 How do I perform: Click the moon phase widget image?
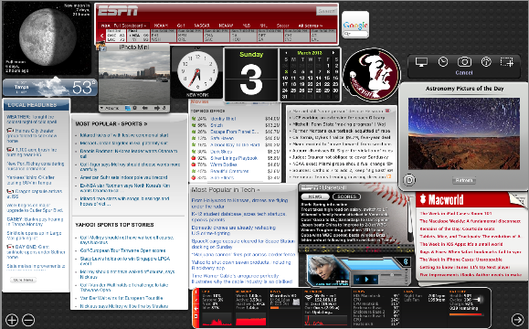click(x=47, y=37)
